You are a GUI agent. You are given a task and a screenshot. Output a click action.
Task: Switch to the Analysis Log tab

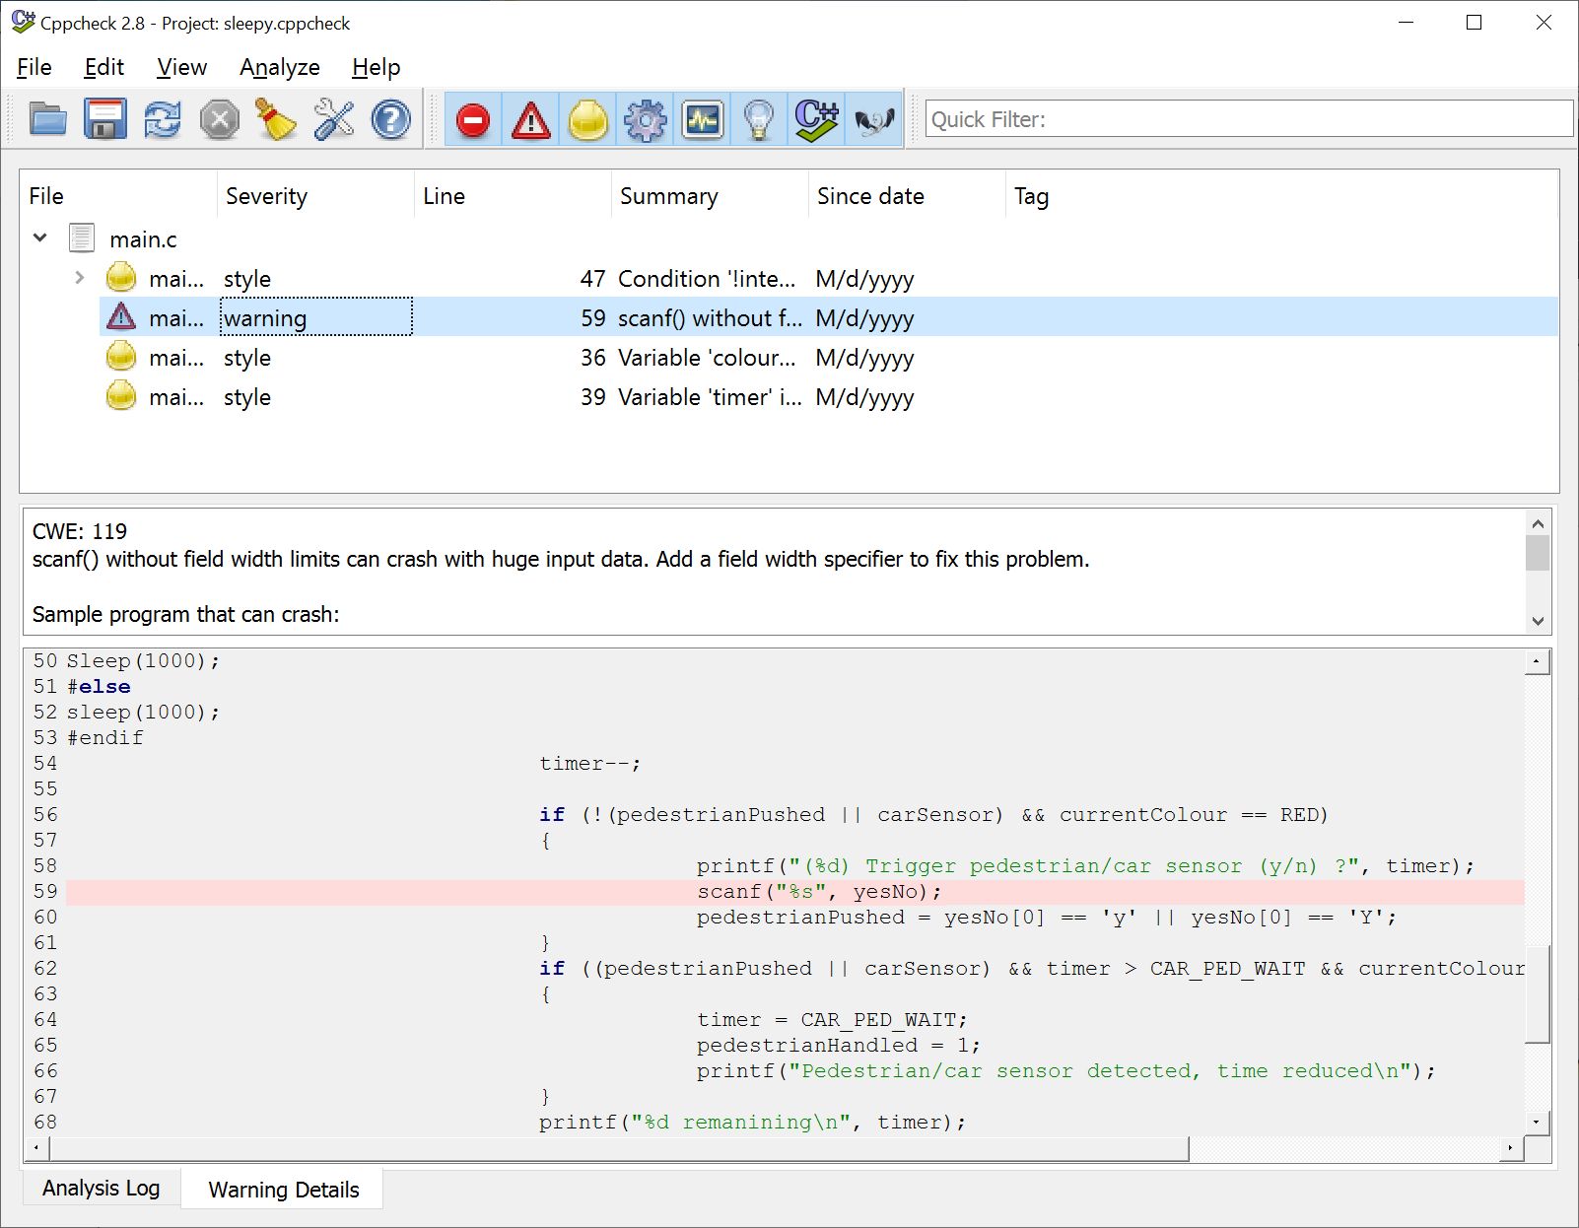tap(101, 1189)
